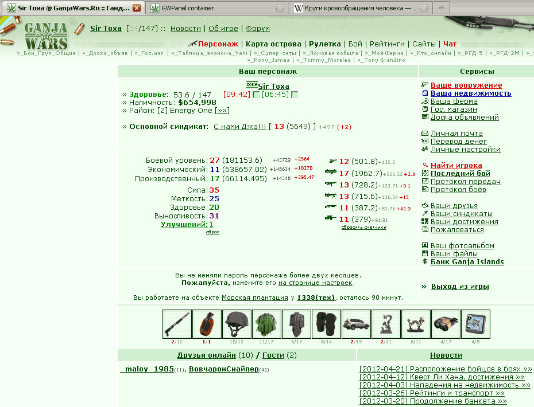534x407 pixels.
Task: Click the envelope icon beside Личная почта
Action: click(425, 134)
